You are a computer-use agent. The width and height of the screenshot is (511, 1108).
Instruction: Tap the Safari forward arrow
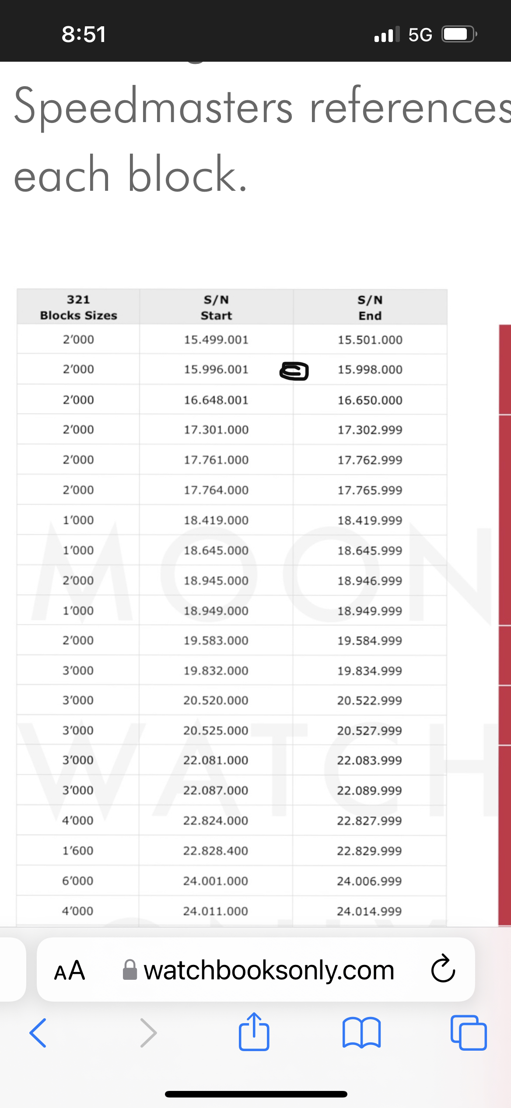coord(148,1033)
